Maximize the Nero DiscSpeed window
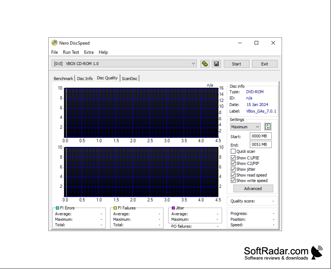Viewport: 331px width, 269px height. [256, 43]
